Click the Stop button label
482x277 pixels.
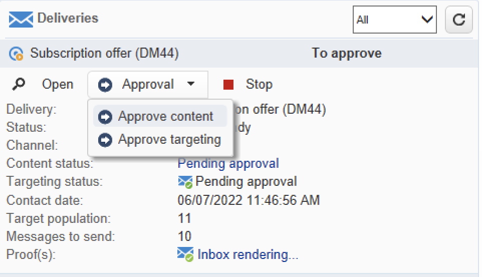pos(259,84)
